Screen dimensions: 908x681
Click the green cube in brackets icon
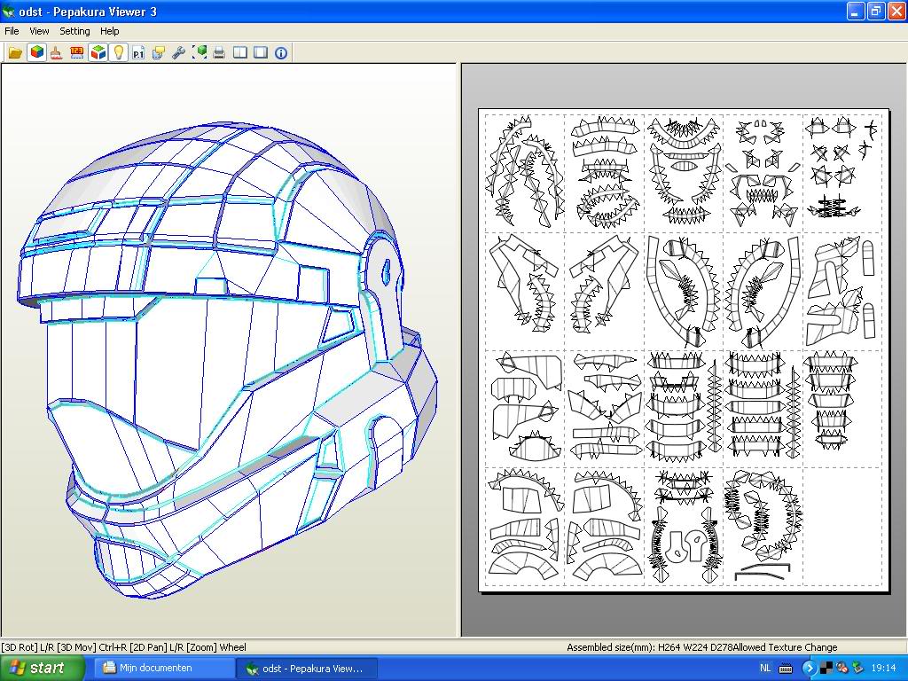pos(200,53)
